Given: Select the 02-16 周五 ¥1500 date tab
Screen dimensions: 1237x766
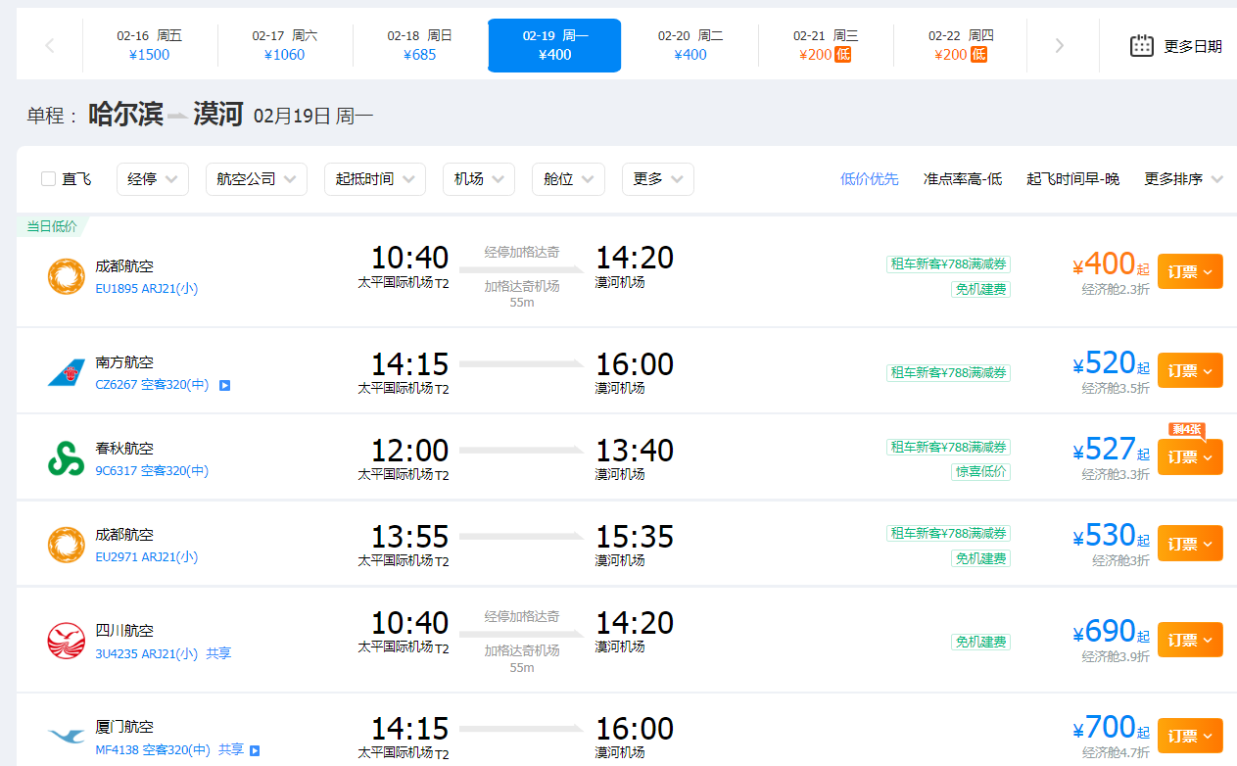Looking at the screenshot, I should point(148,44).
